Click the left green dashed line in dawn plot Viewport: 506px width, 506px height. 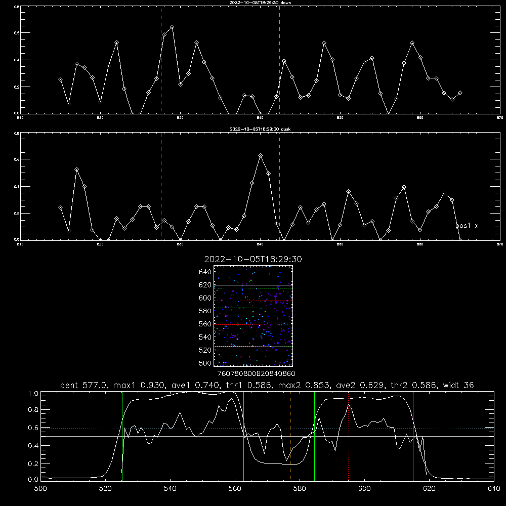pyautogui.click(x=161, y=60)
